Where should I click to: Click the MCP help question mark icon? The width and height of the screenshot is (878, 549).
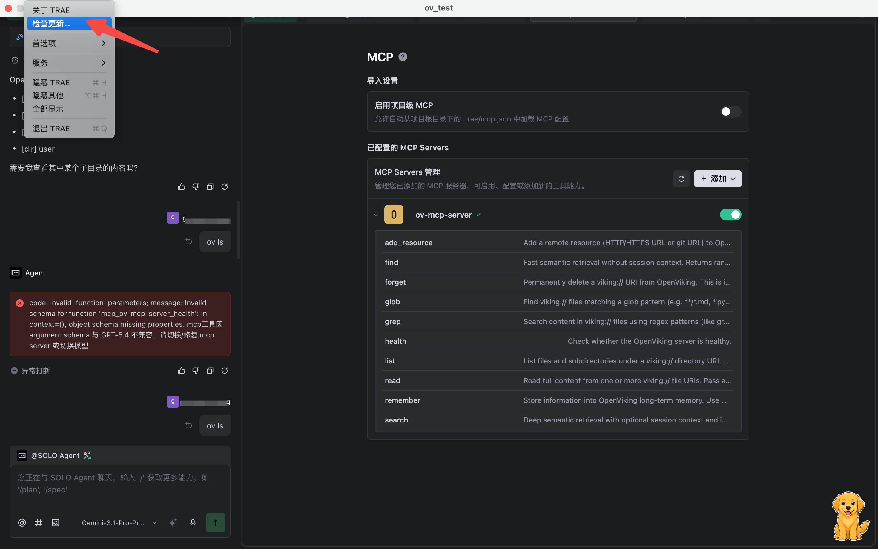(x=403, y=57)
